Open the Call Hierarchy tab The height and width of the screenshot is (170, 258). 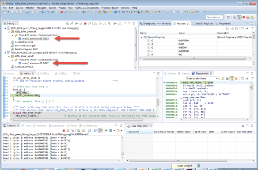(88, 126)
